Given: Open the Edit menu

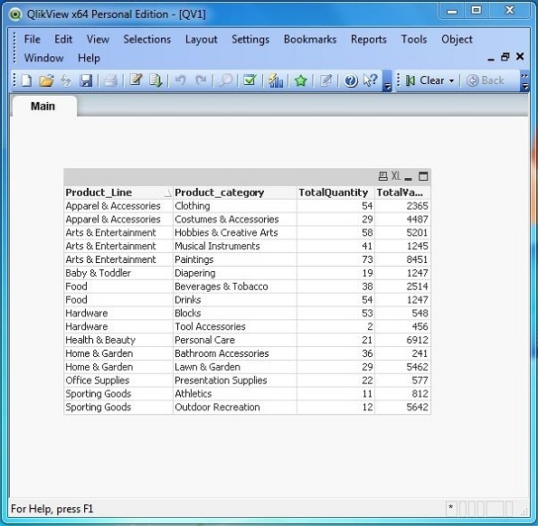Looking at the screenshot, I should (63, 39).
